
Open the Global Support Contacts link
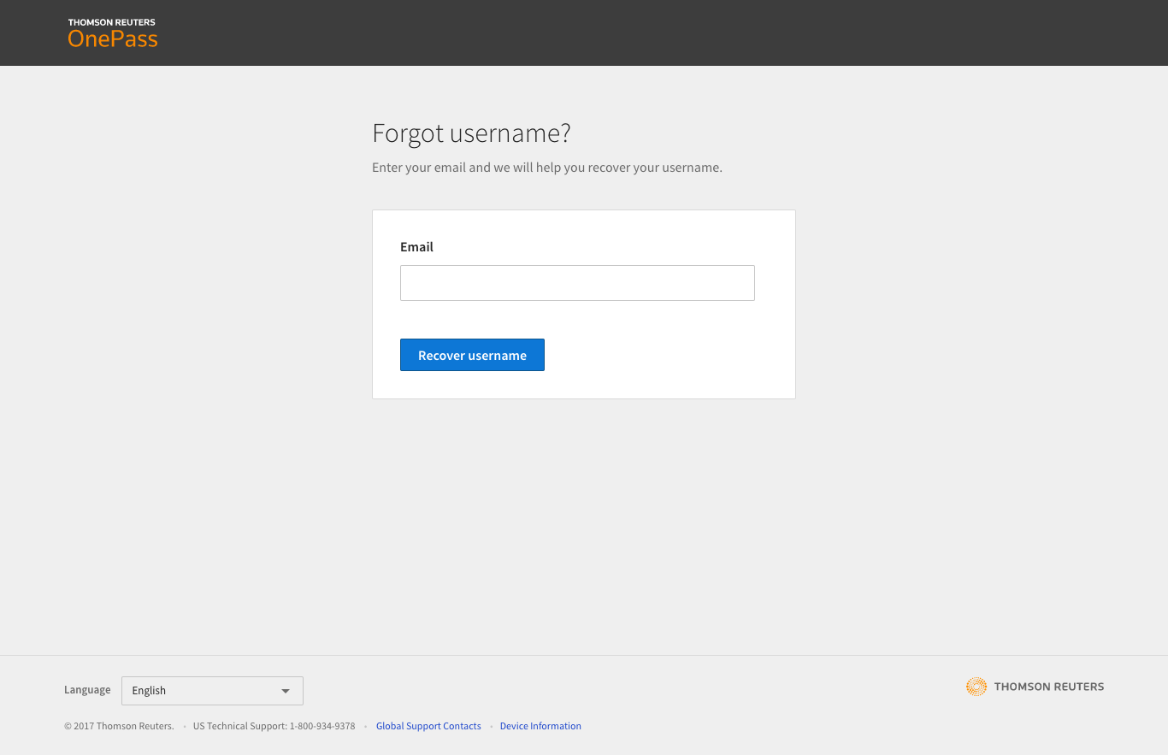[428, 726]
